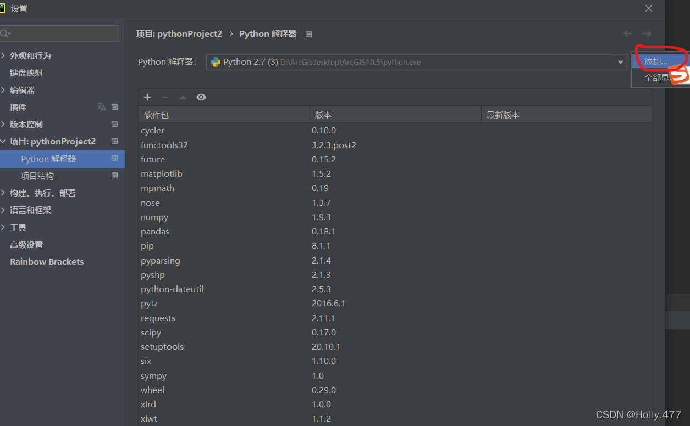
Task: Select the wheel package row
Action: coord(395,390)
